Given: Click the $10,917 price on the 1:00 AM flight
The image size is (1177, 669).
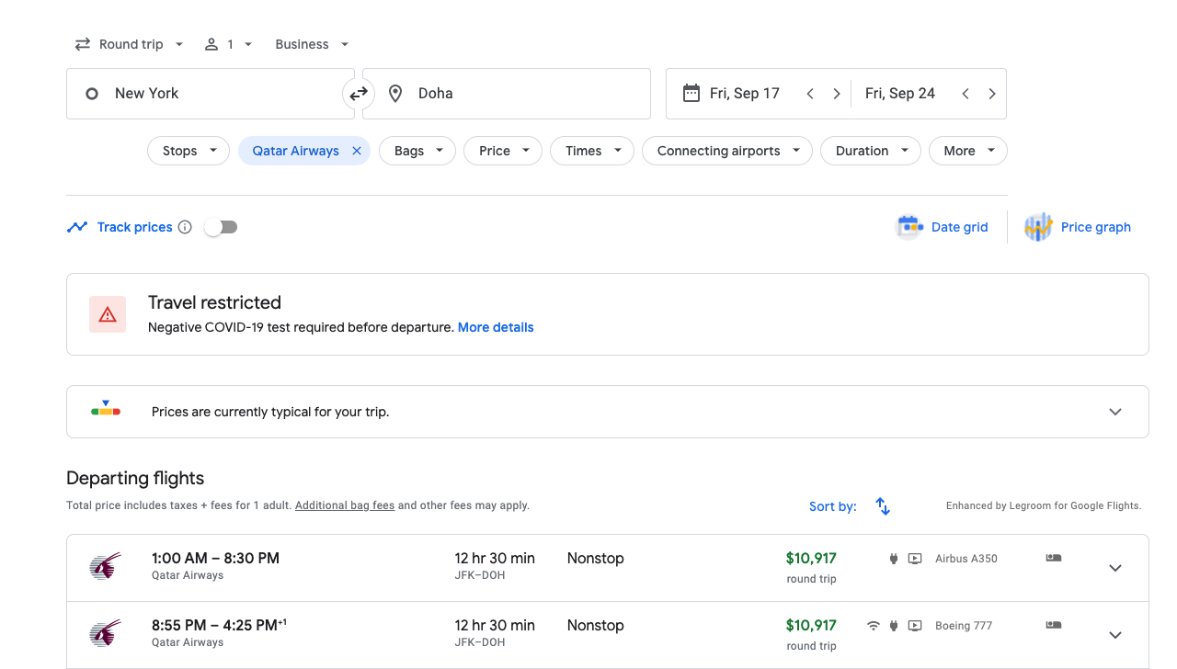Looking at the screenshot, I should (x=811, y=558).
